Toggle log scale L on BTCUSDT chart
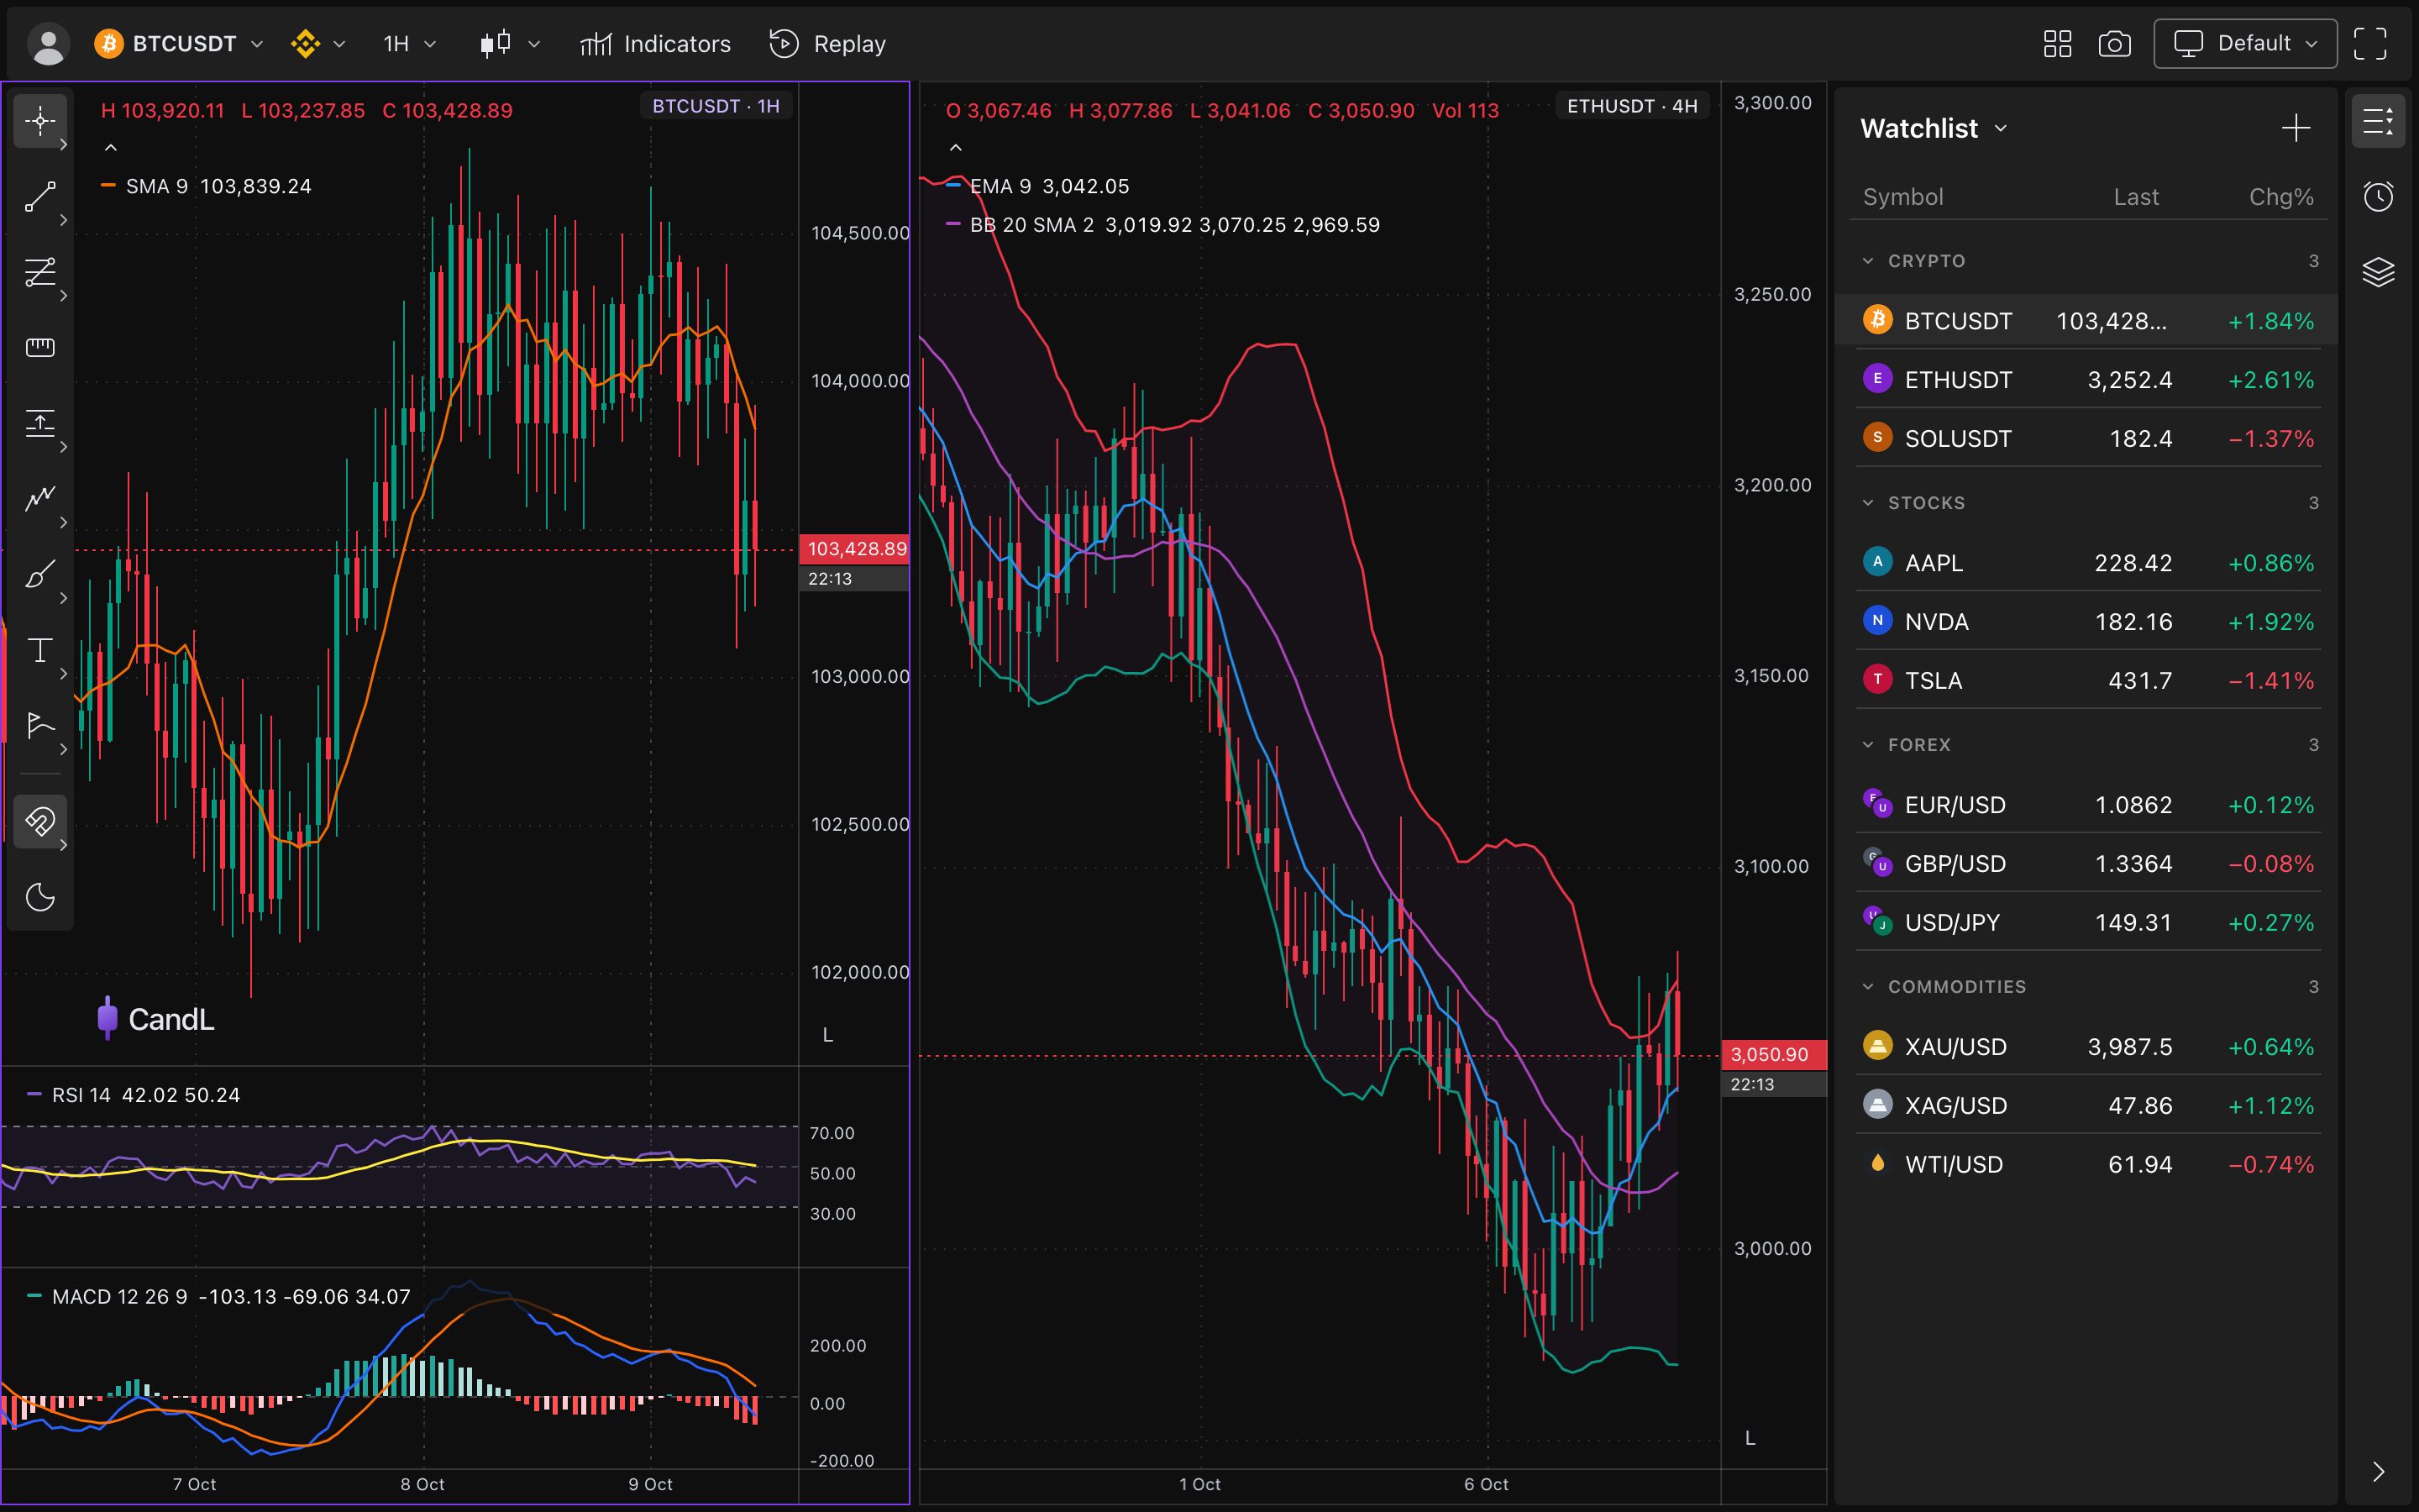2419x1512 pixels. [x=827, y=1036]
